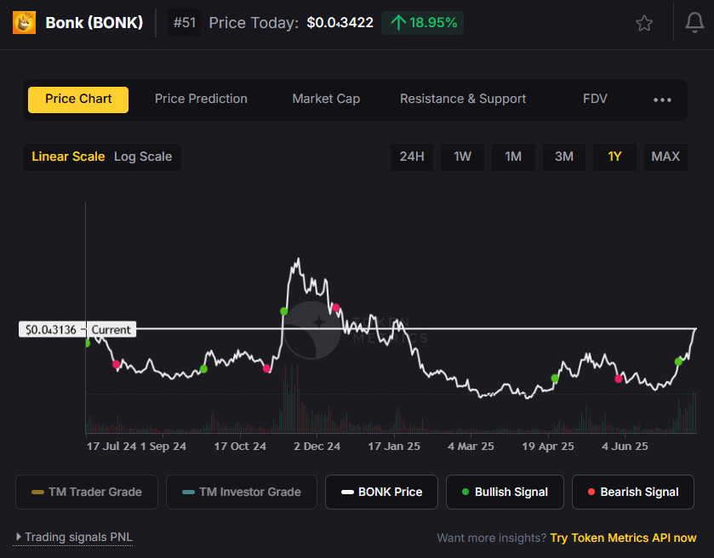714x558 pixels.
Task: Open the Price Prediction tab
Action: pyautogui.click(x=201, y=99)
